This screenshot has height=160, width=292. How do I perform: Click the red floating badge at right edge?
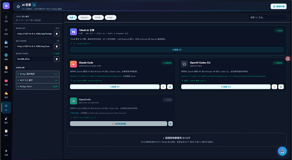click(288, 59)
